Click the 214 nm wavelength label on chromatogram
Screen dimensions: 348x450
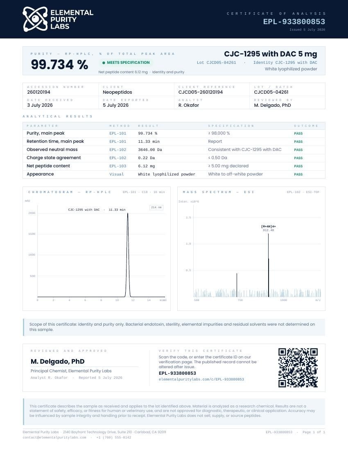coord(156,207)
